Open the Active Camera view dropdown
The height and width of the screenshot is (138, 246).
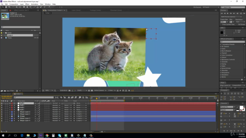[x=100, y=90]
